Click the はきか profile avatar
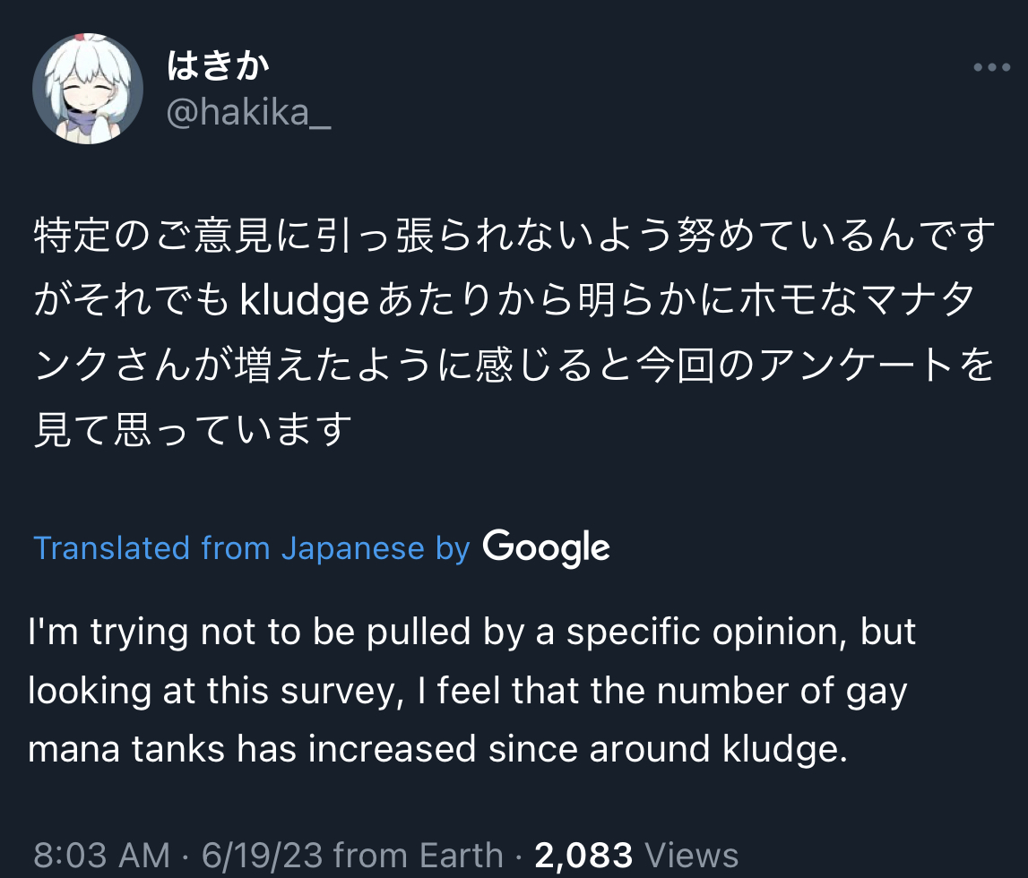 pyautogui.click(x=88, y=89)
